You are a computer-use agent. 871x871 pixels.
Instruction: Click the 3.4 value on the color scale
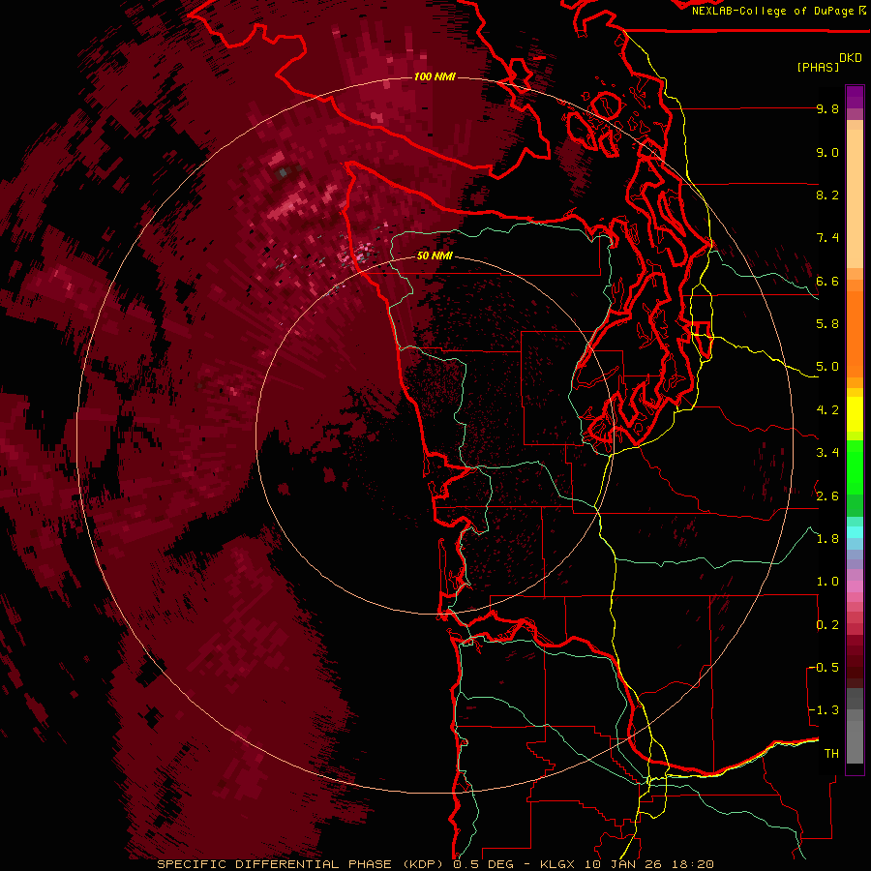click(x=827, y=453)
